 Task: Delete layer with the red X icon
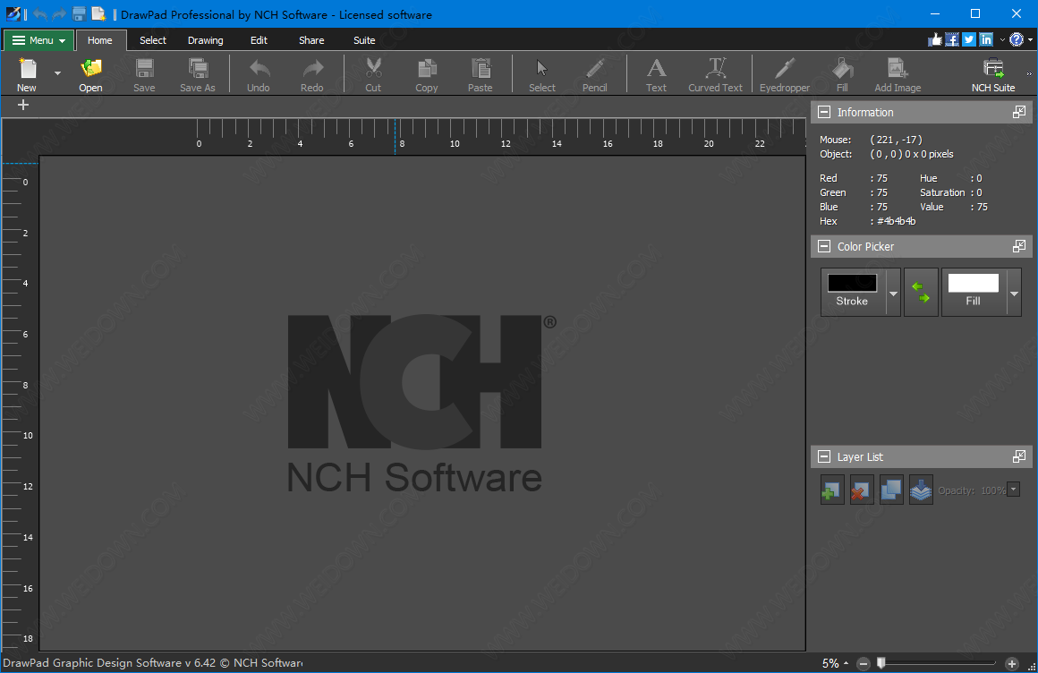point(861,490)
